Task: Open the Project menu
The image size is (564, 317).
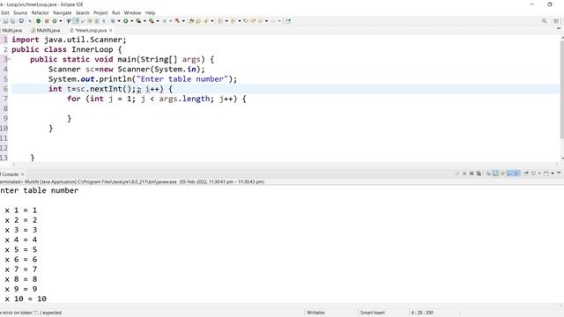Action: (x=100, y=12)
